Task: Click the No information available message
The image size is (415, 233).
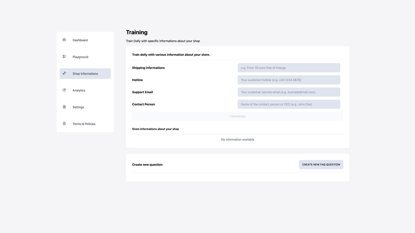Action: pos(238,139)
